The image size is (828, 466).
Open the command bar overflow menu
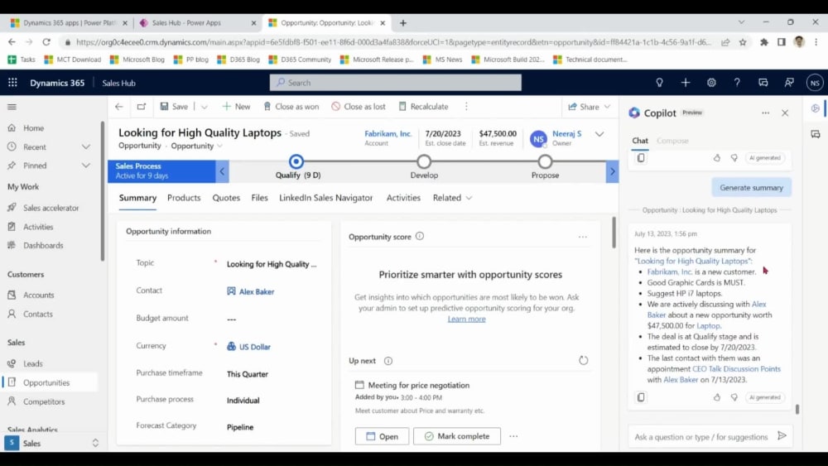pyautogui.click(x=466, y=107)
